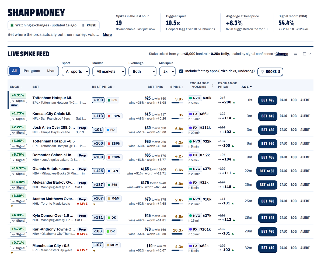
Task: Click the Tottenham Hotspur ML bet name
Action: click(x=52, y=98)
